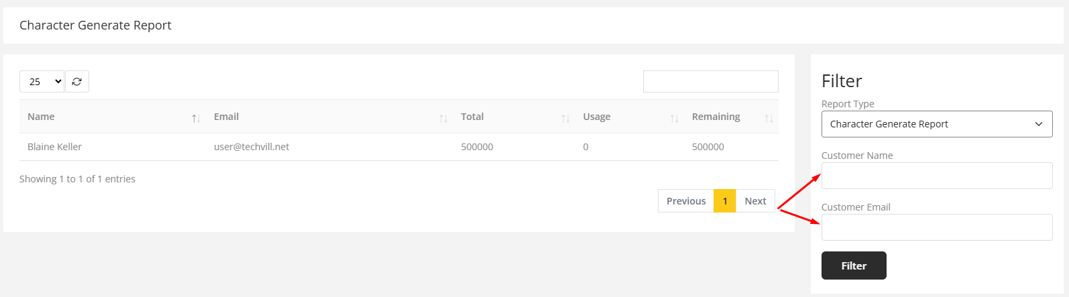The image size is (1069, 297).
Task: Click the Customer Email input field
Action: click(936, 227)
